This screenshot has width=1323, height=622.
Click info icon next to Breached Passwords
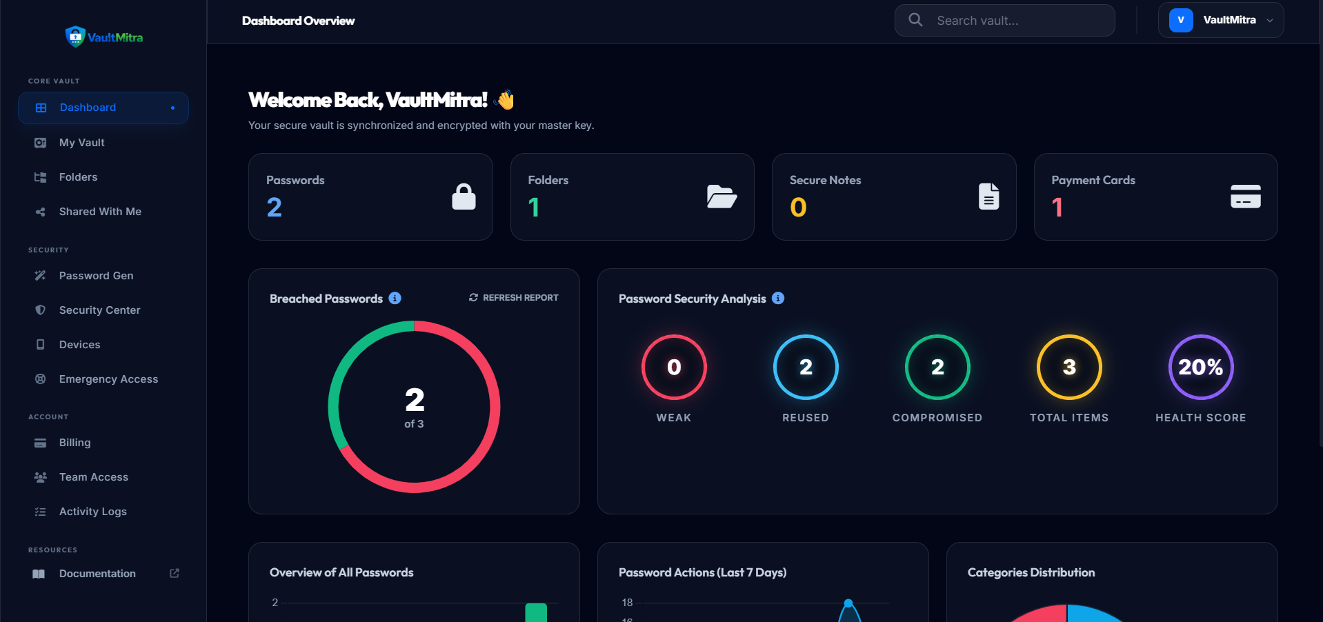tap(395, 298)
